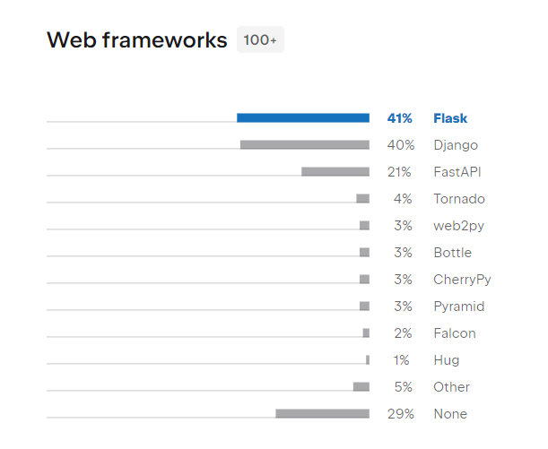Click the 41% value for Flask
The image size is (548, 449).
coord(400,118)
